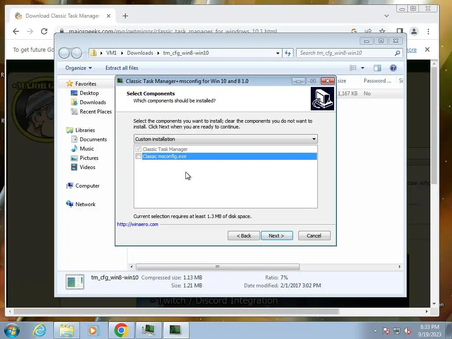Click the Task Manager installer taskbar icon
The image size is (452, 339).
click(176, 330)
